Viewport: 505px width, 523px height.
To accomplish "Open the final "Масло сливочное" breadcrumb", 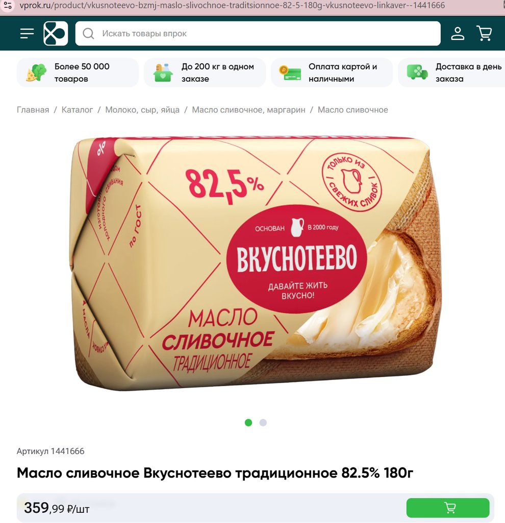I will pos(353,110).
